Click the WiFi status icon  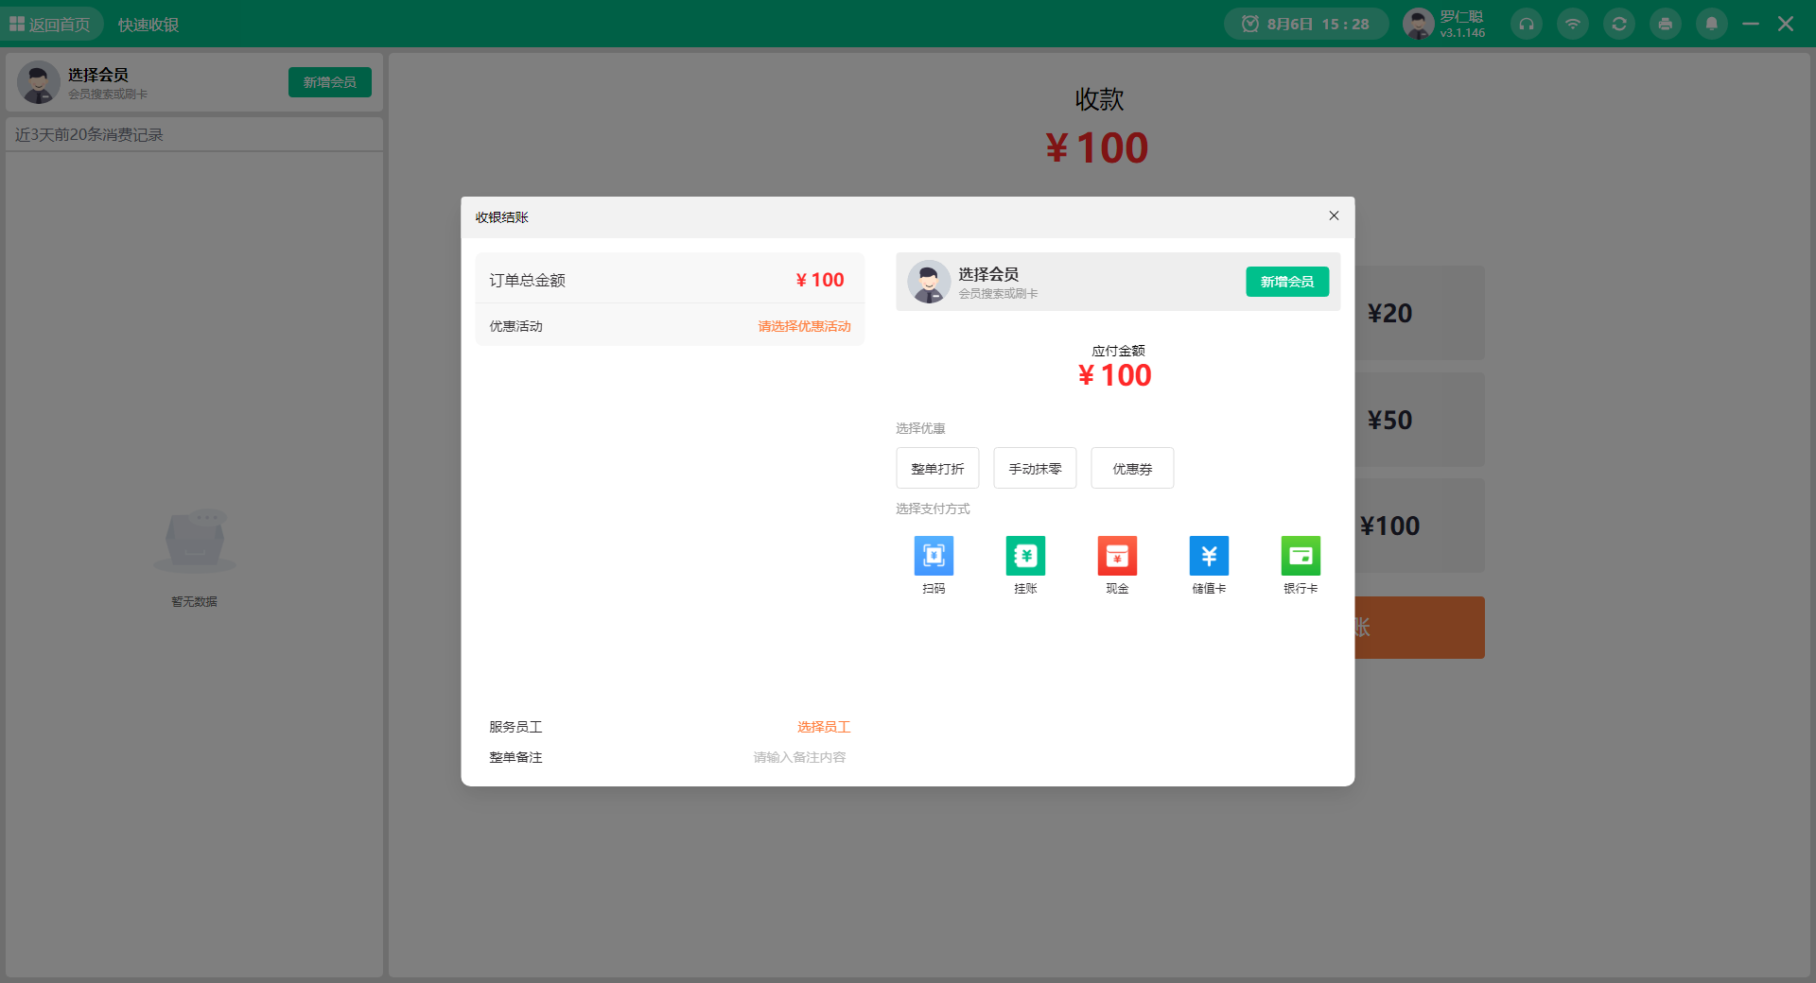(x=1573, y=24)
